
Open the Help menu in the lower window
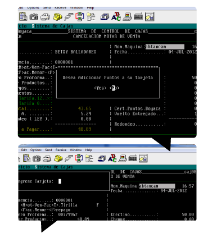88,150
